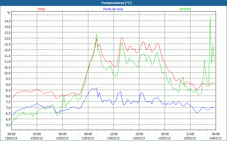Image resolution: width=227 pixels, height=141 pixels.
Task: Click the 12:00 time axis label
Action: click(114, 134)
